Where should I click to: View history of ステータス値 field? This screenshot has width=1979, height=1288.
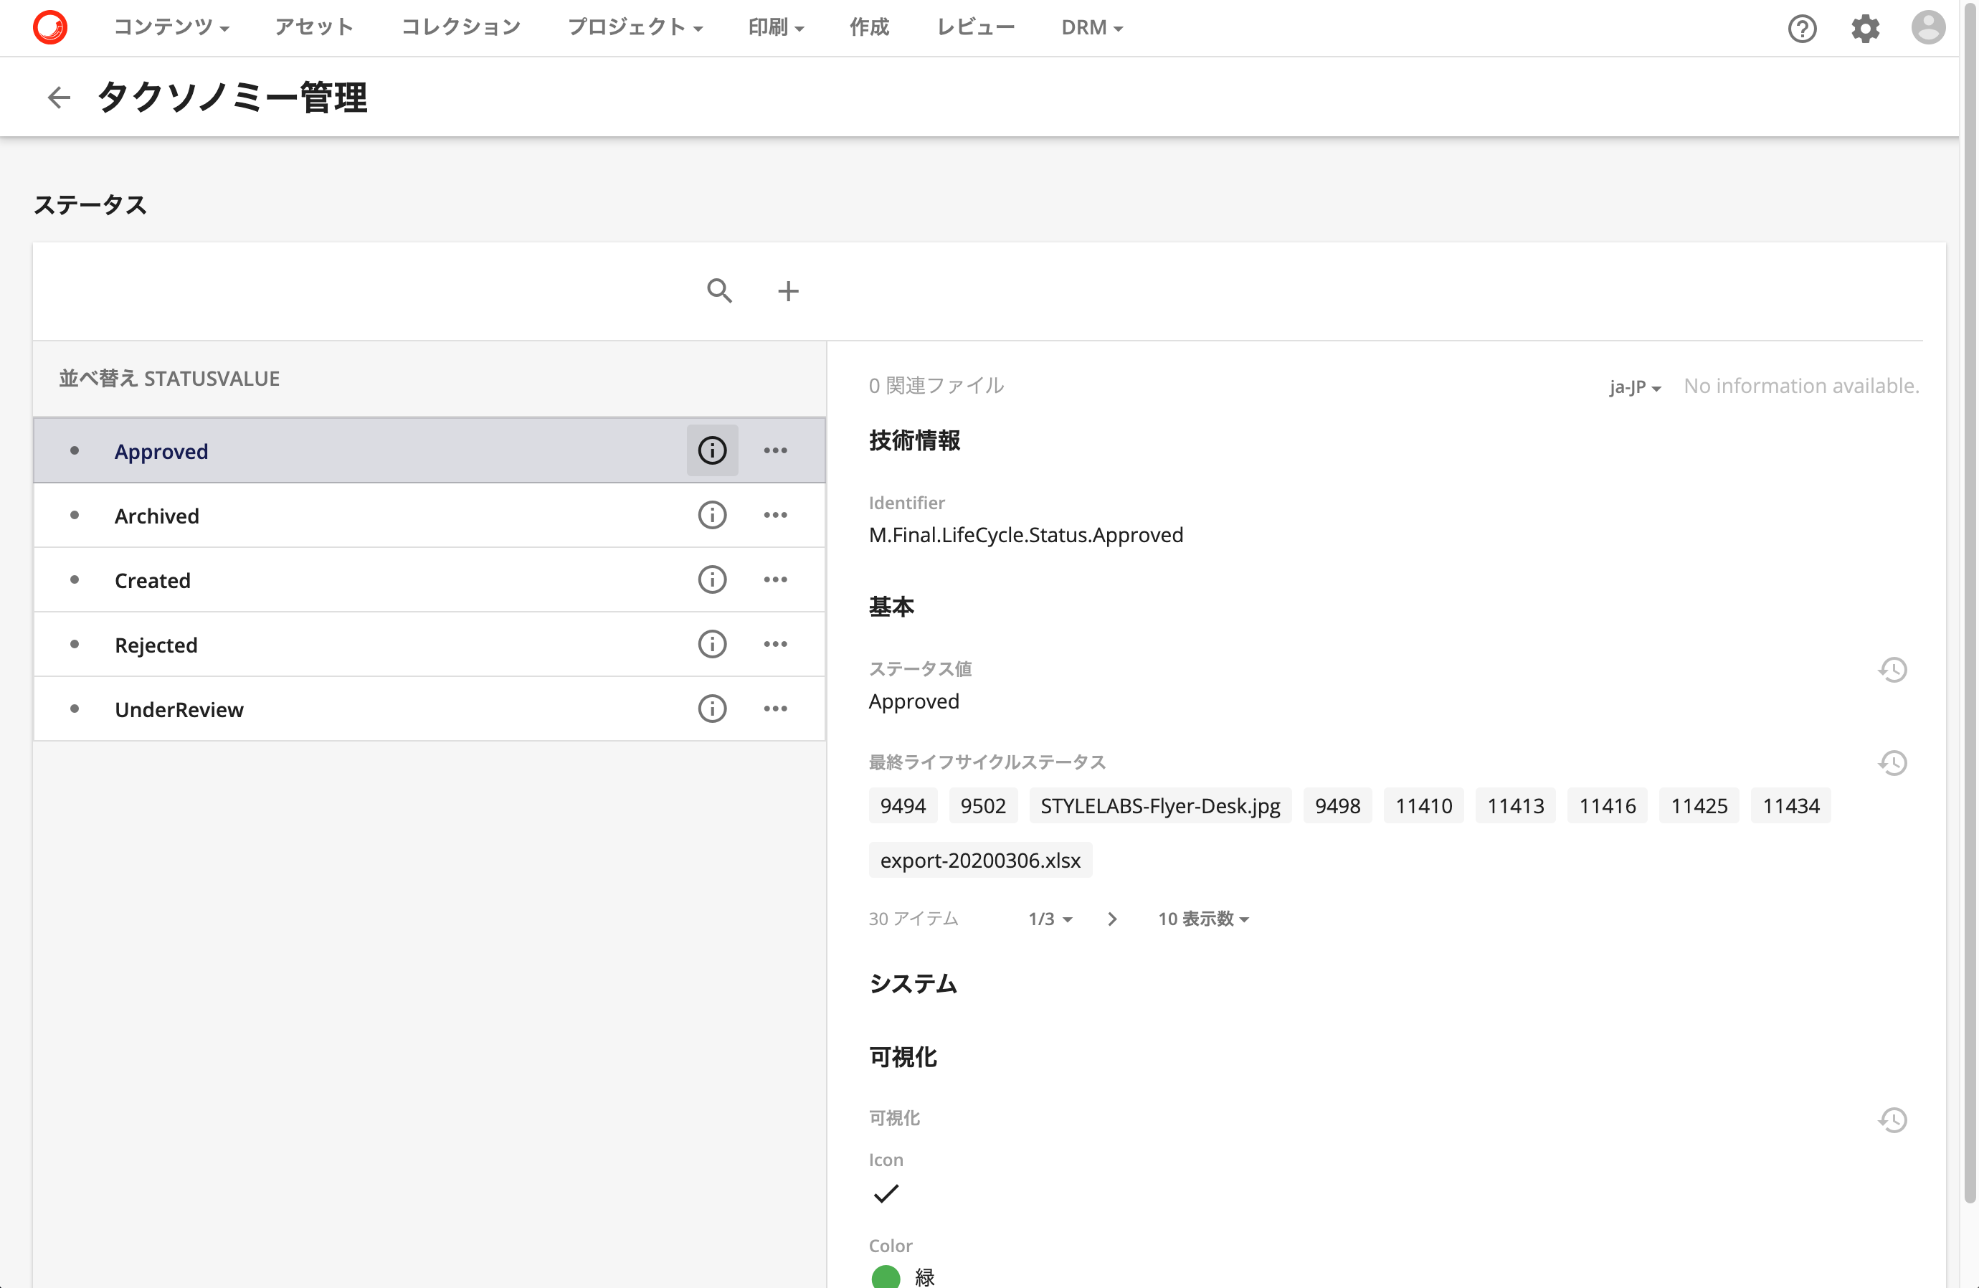pos(1892,671)
